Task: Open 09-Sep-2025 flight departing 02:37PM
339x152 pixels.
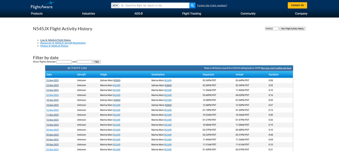Action: point(52,130)
